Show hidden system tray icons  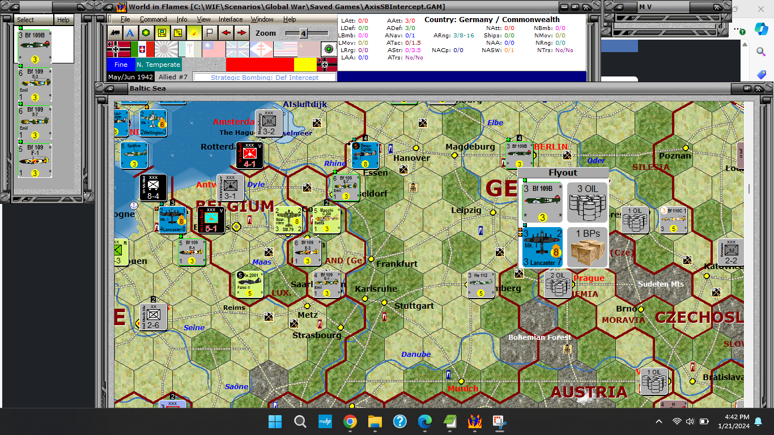pos(659,421)
